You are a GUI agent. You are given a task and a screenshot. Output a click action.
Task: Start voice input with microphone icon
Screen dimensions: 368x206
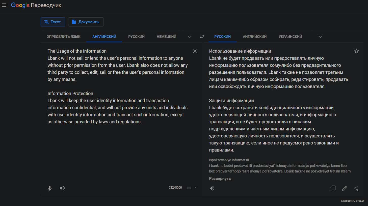50,188
